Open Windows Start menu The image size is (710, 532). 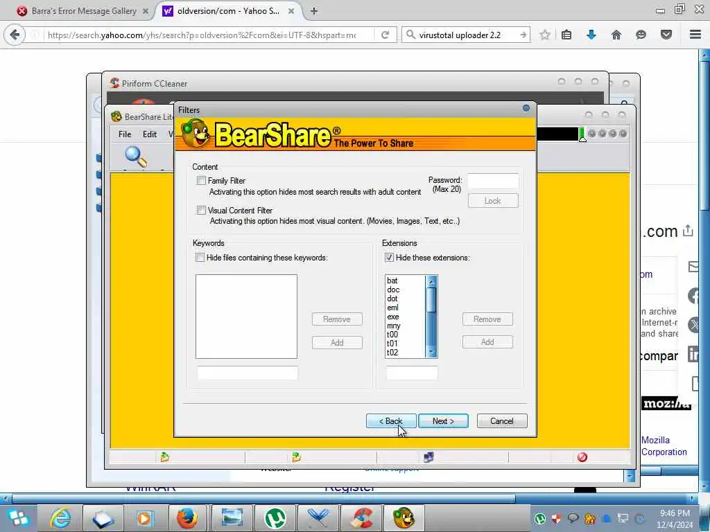click(19, 517)
